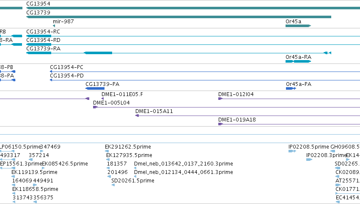Click the CG13739-PA coding sequence label

point(102,84)
